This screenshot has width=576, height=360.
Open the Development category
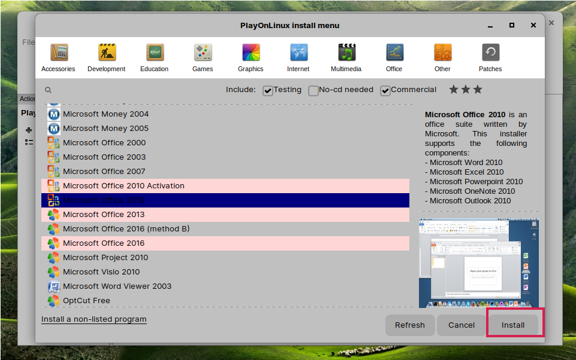pyautogui.click(x=107, y=58)
